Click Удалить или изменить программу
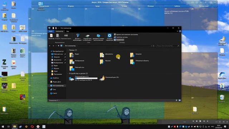Image resolution: width=229 pixels, height=129 pixels. pos(126,35)
